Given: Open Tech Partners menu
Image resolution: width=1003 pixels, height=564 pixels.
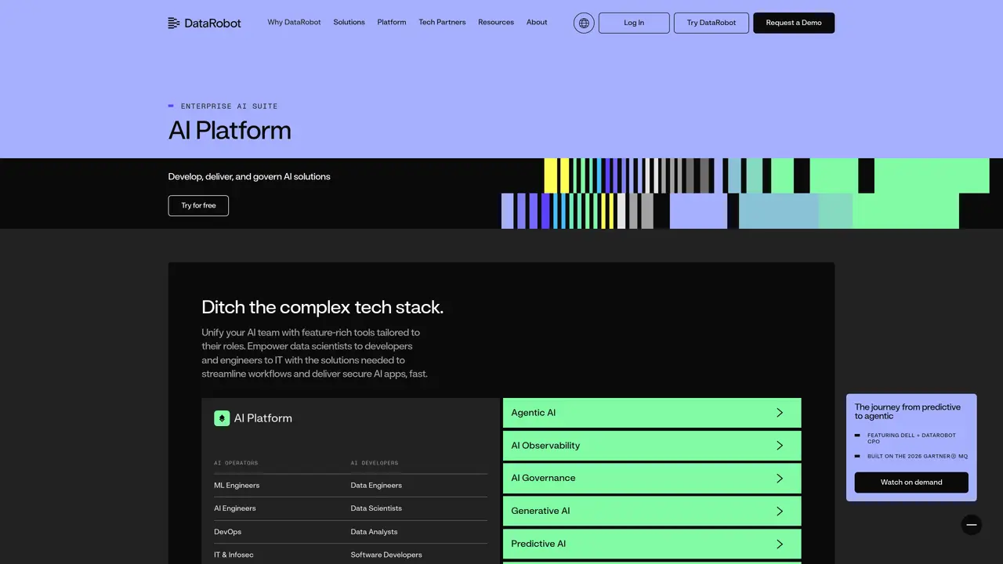Looking at the screenshot, I should (442, 23).
